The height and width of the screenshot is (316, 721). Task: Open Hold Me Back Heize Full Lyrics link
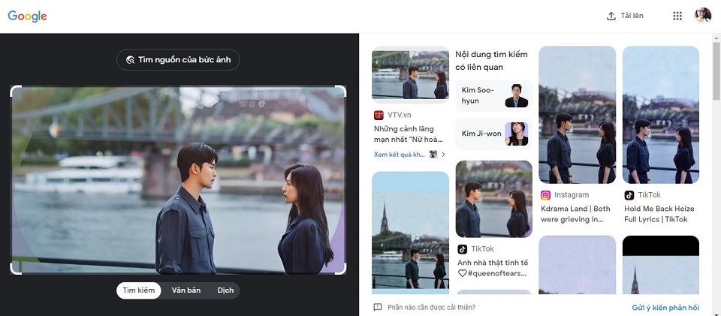(659, 214)
